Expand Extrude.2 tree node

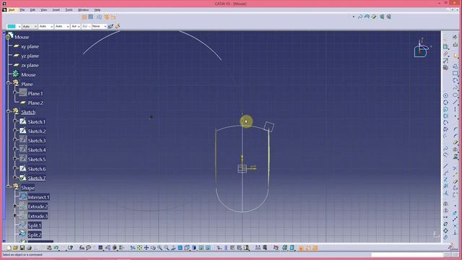pyautogui.click(x=15, y=207)
